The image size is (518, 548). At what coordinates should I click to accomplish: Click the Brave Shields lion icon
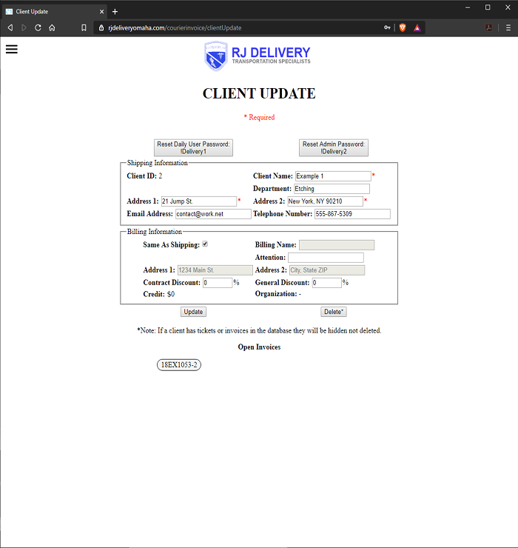coord(403,27)
